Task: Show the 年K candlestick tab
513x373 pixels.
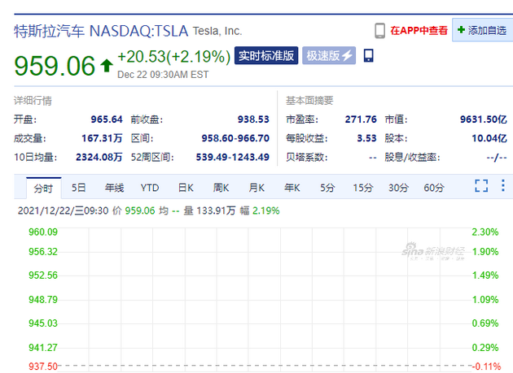Action: (292, 188)
